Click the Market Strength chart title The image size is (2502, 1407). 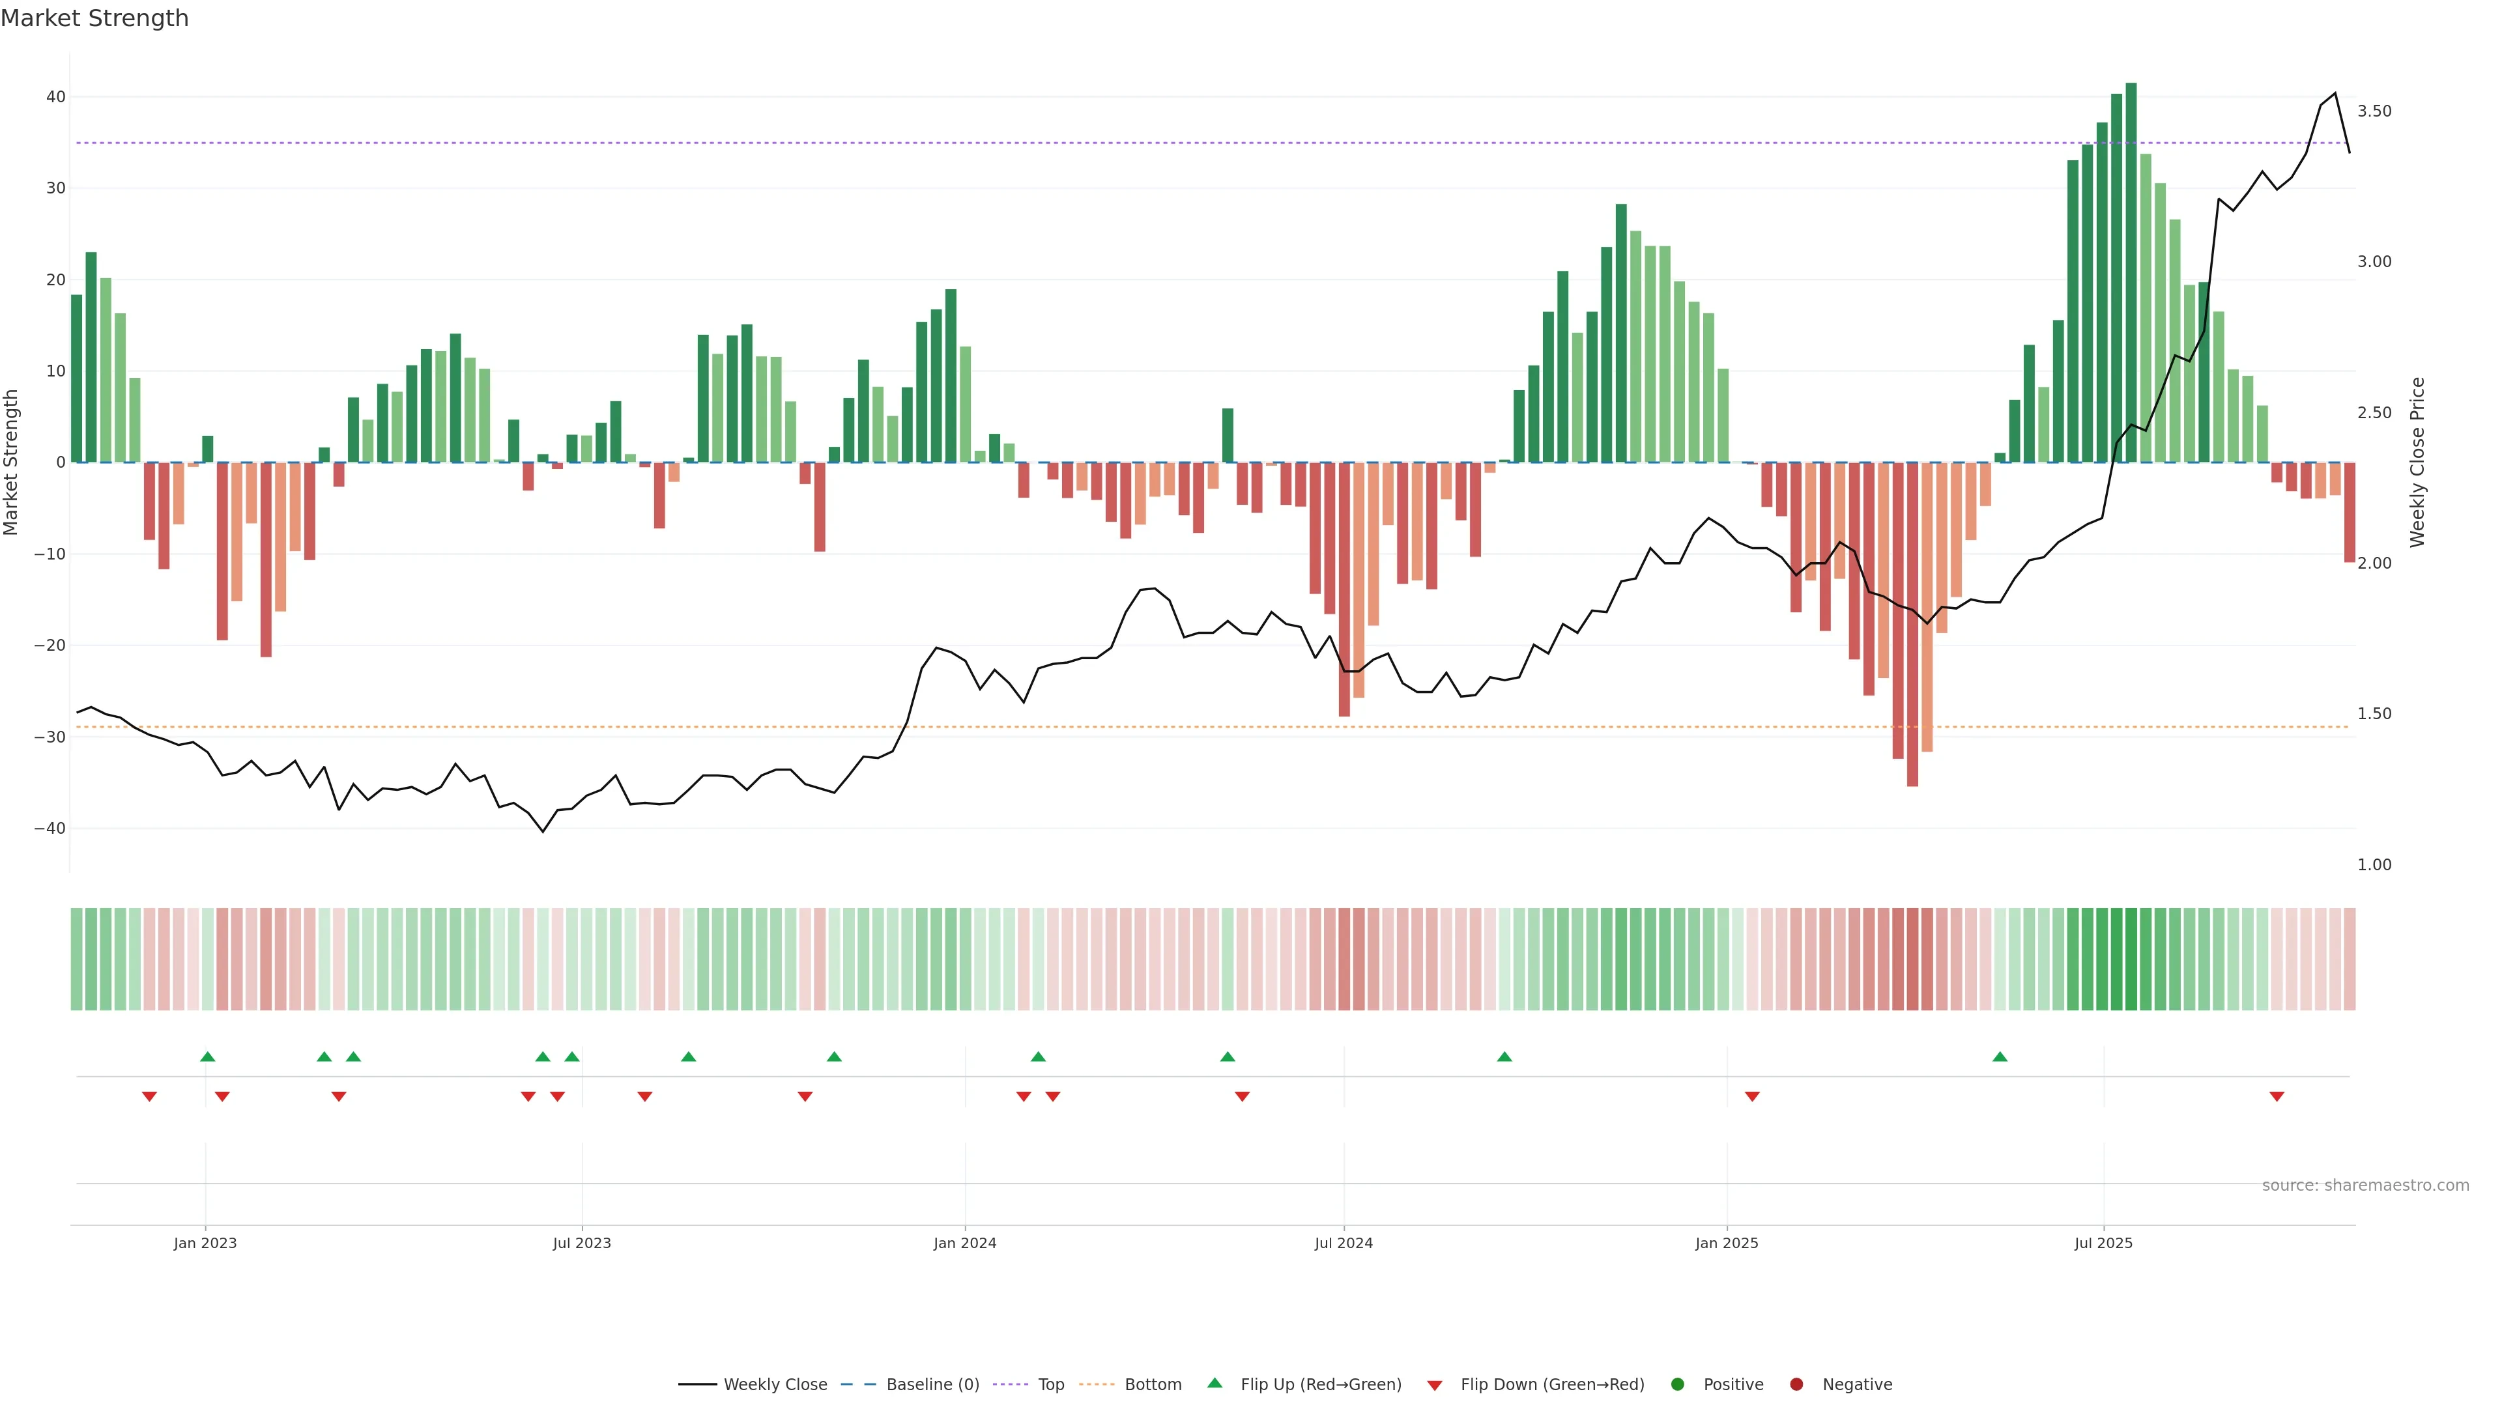95,18
